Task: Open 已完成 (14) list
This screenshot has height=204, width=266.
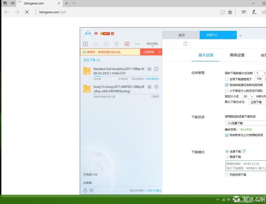Action: coord(90,174)
